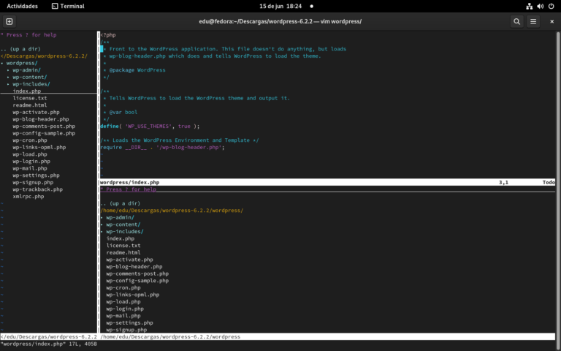Select wp-settings.php in the lower right listing
Screen dimensions: 561x351
point(129,322)
